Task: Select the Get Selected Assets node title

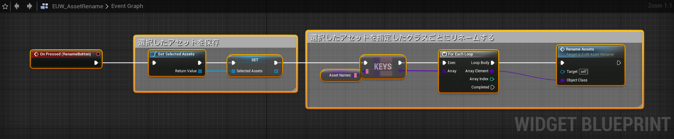Action: [x=176, y=54]
